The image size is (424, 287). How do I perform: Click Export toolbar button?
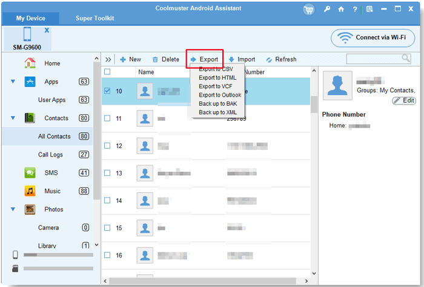click(205, 59)
